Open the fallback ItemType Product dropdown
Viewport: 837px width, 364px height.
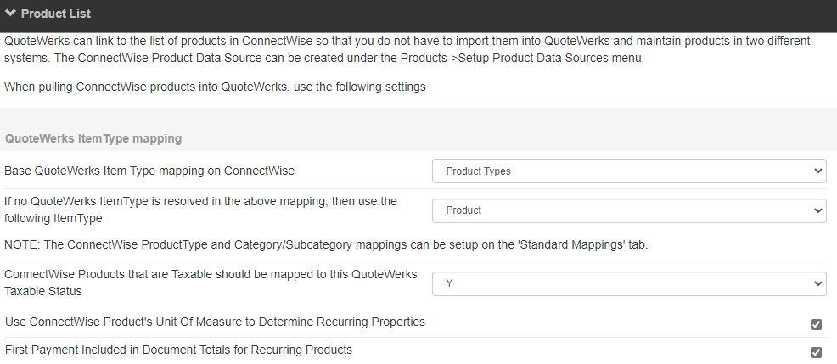628,210
